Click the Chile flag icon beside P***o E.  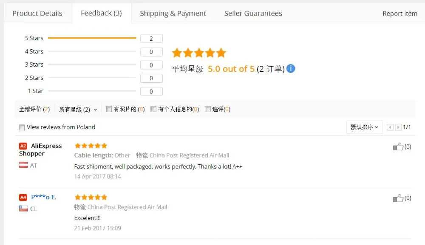(24, 208)
